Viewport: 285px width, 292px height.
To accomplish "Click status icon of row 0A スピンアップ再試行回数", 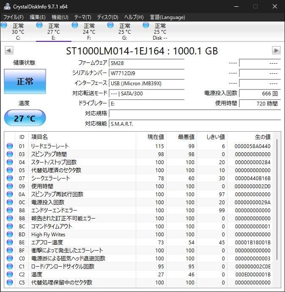I will [10, 194].
